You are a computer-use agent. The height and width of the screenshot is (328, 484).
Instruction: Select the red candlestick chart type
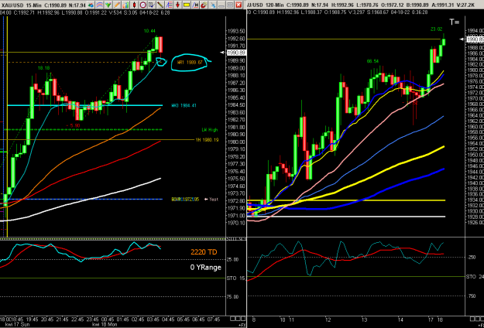[134, 5]
